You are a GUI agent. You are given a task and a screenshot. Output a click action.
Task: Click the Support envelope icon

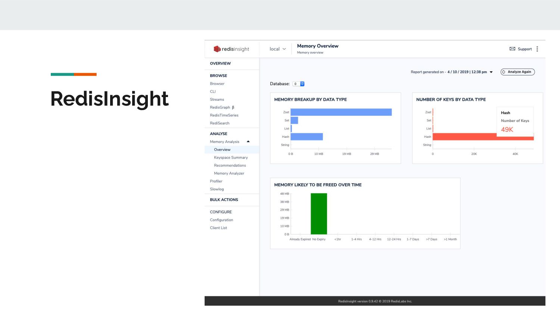tap(512, 49)
